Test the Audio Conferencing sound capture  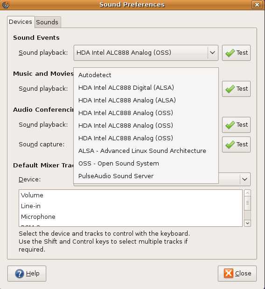point(236,144)
